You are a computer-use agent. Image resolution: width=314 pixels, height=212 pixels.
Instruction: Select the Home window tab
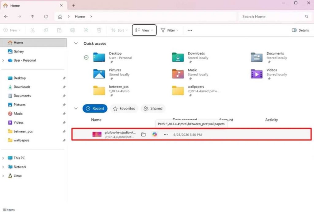click(x=33, y=6)
